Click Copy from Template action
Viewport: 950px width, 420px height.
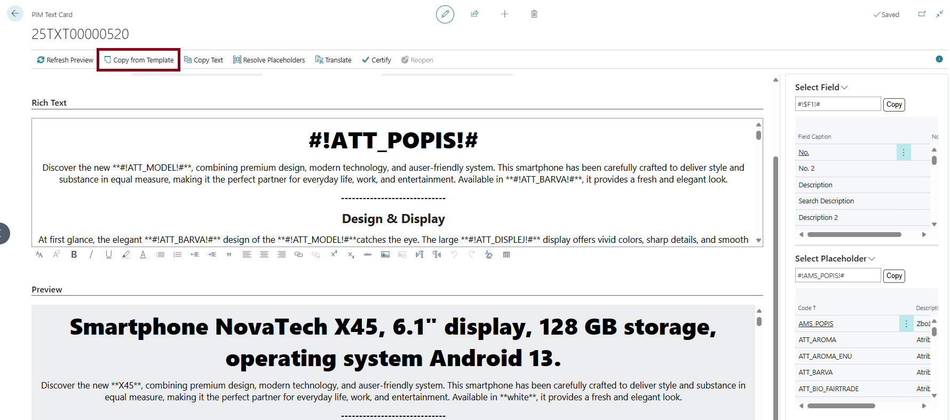click(139, 60)
